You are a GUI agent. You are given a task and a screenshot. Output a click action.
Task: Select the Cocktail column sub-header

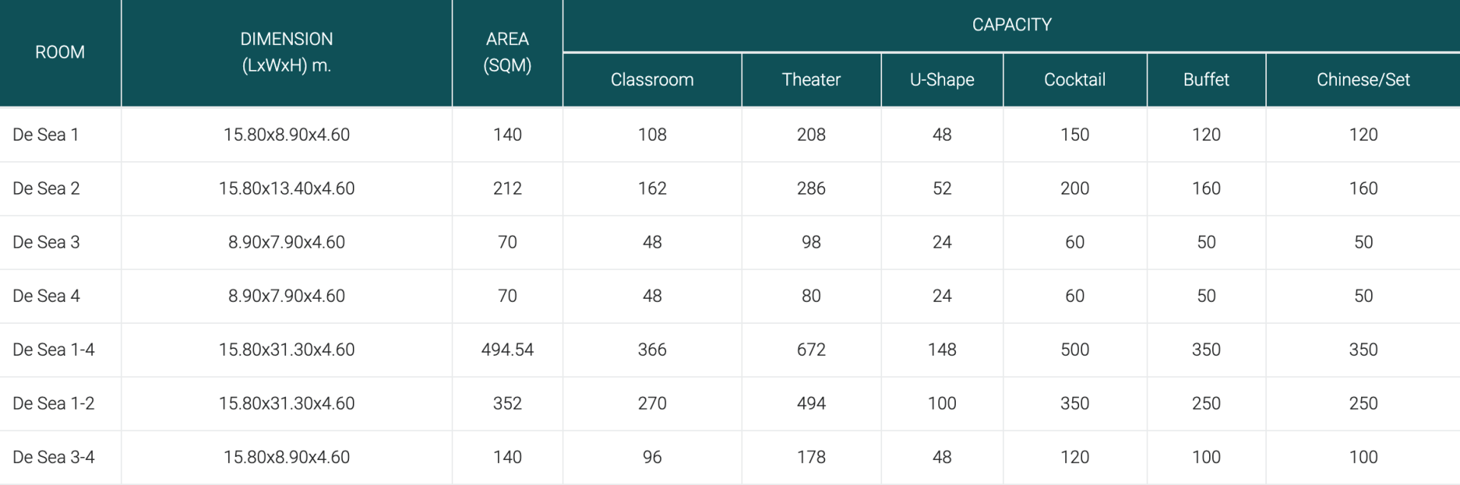tap(1074, 80)
